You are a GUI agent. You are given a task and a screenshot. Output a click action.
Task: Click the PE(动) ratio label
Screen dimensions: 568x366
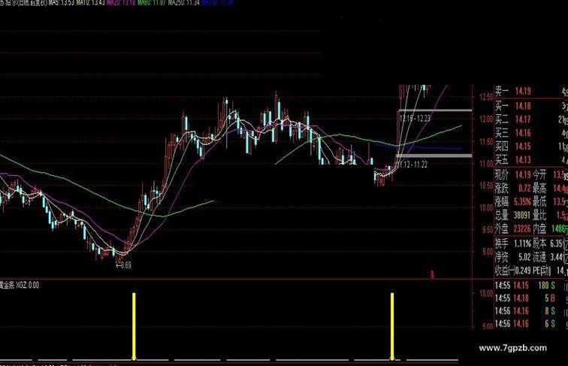tap(542, 271)
